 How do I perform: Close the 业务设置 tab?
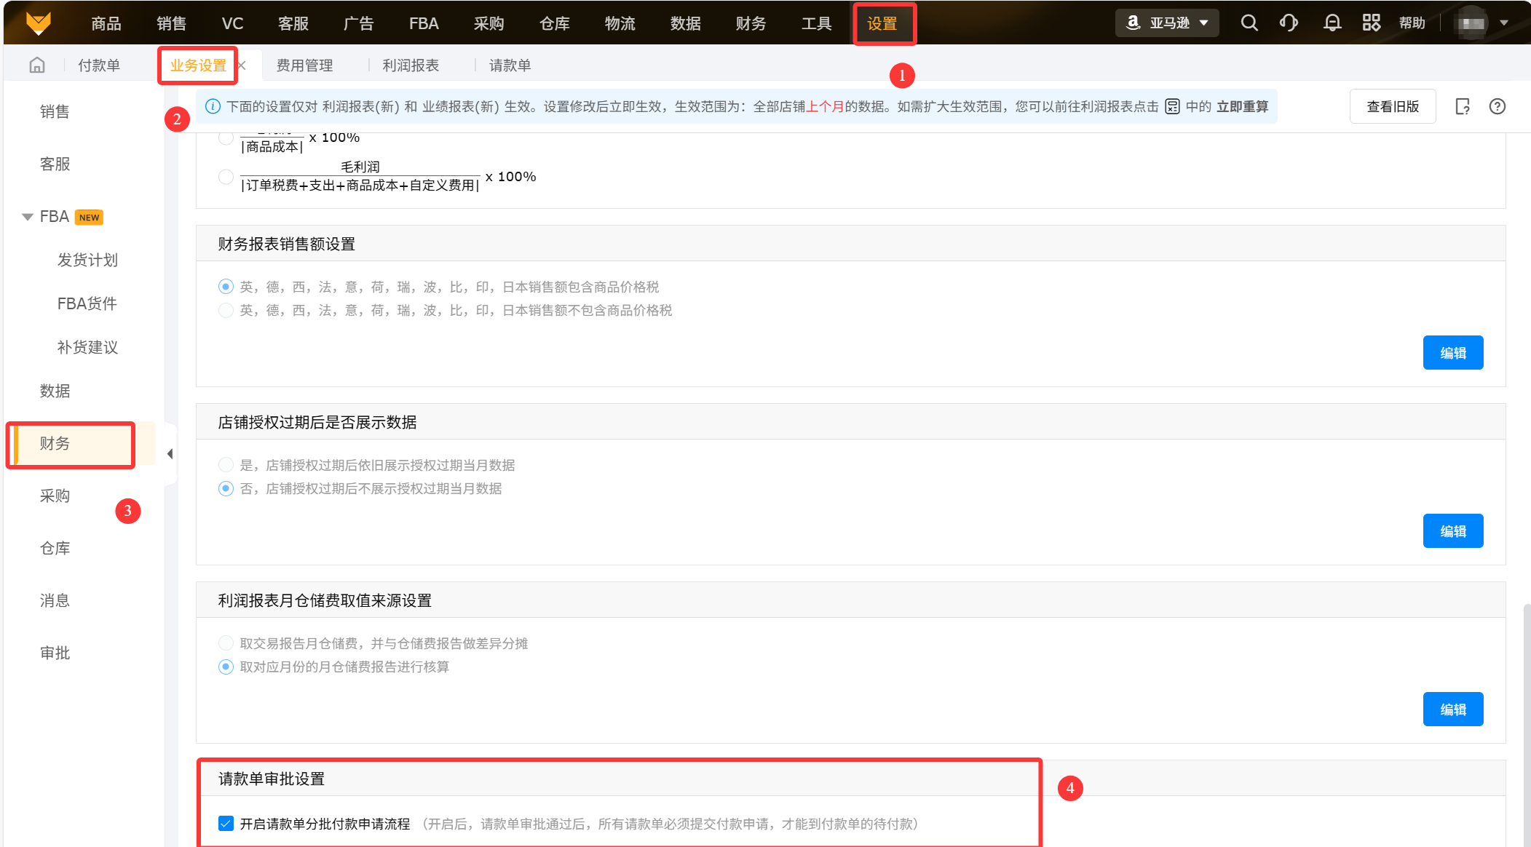click(x=242, y=65)
